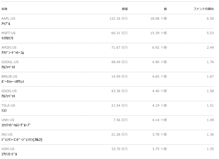
Task: Select the AMZN:US ticker
Action: [x=9, y=48]
